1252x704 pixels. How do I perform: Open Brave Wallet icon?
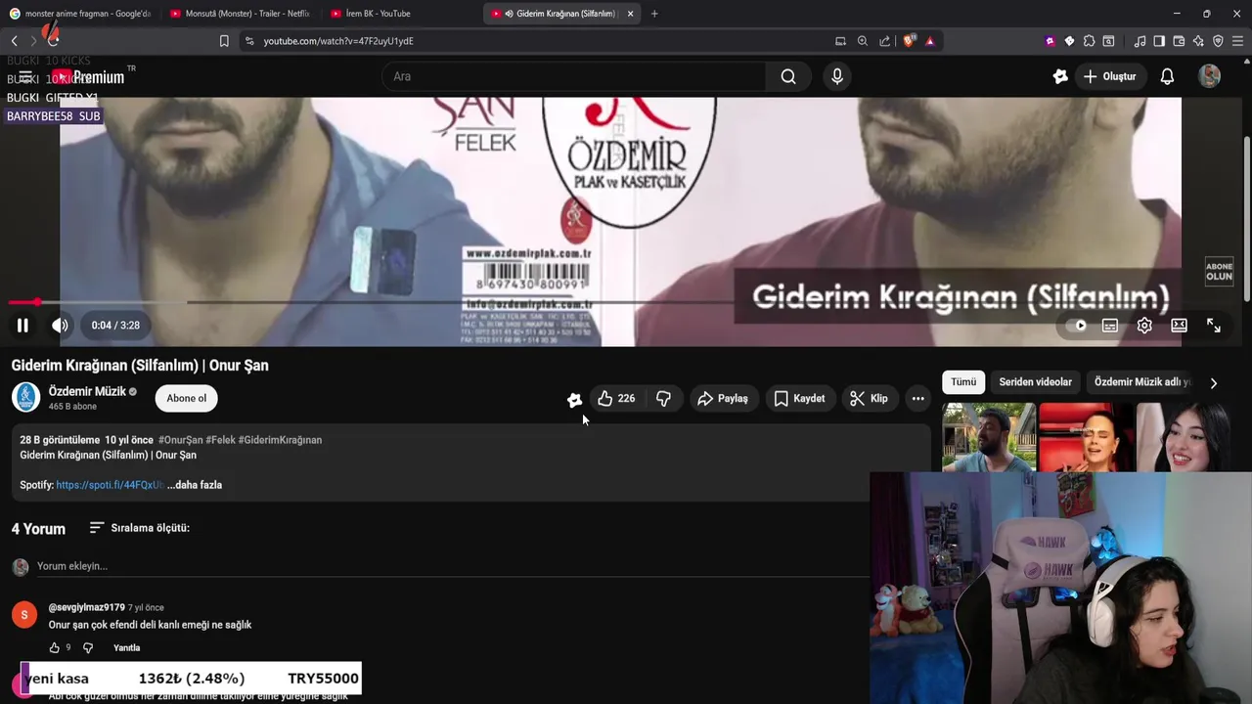pos(1179,41)
